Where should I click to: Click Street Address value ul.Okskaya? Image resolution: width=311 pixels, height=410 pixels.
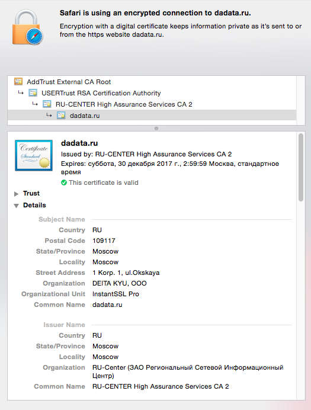126,273
